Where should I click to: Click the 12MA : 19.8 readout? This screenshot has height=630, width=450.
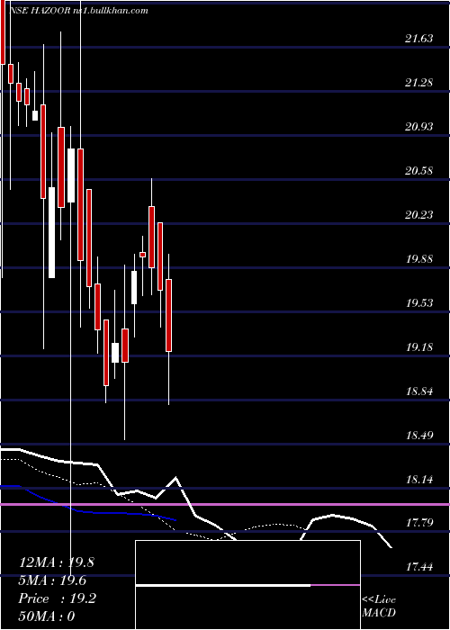[56, 562]
